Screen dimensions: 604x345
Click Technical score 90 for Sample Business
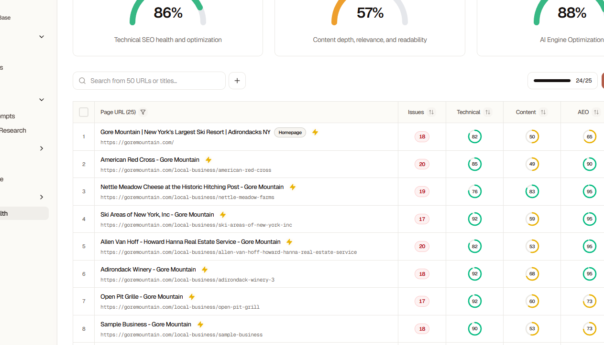[x=474, y=329]
